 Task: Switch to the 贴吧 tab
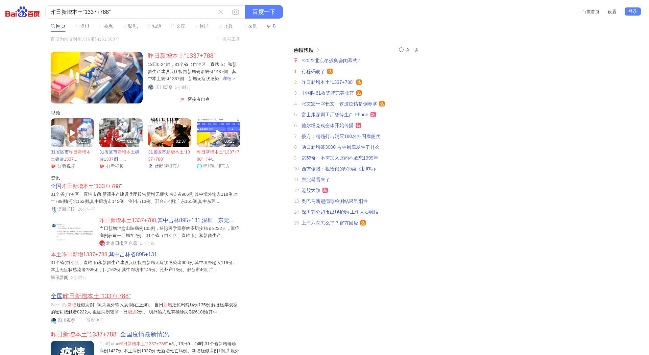[x=130, y=26]
